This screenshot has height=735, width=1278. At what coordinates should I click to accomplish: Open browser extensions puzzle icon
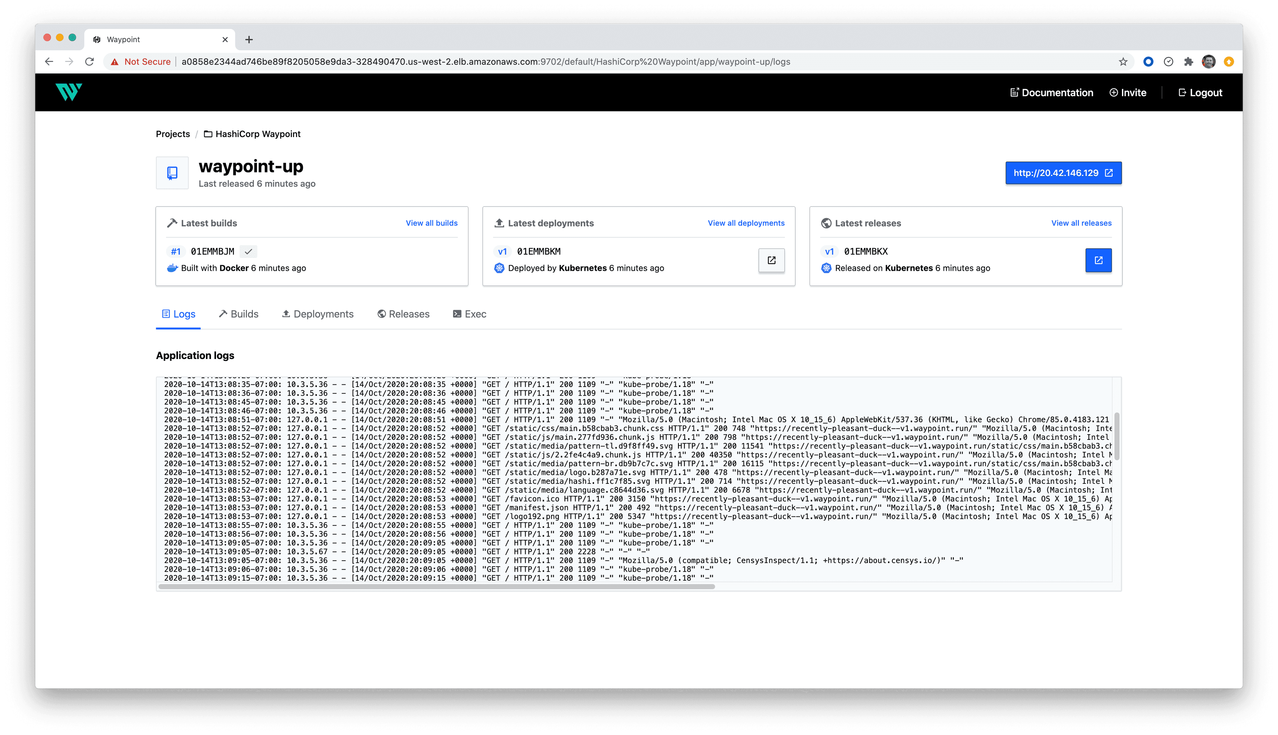(x=1188, y=62)
